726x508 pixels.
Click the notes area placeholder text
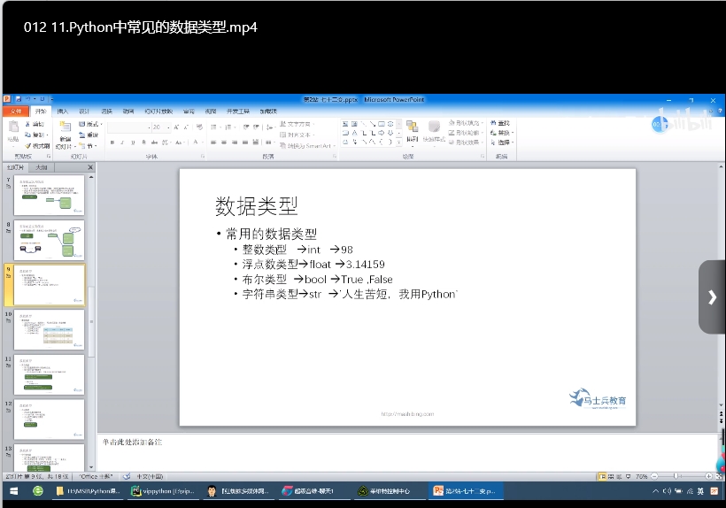(131, 441)
